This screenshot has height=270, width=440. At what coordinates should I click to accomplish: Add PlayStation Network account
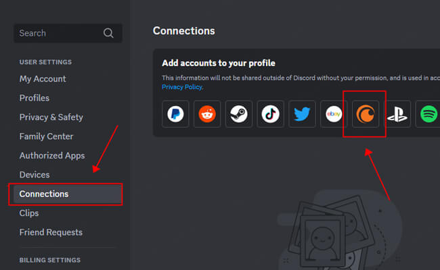397,114
